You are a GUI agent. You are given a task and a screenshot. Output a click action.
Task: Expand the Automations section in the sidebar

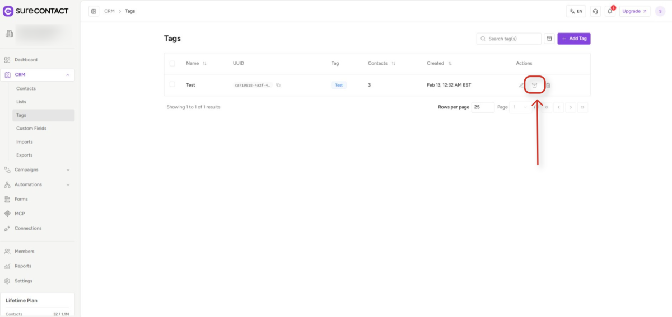(38, 184)
